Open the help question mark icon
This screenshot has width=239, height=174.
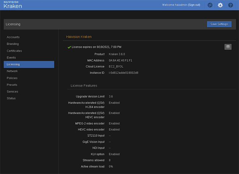point(231,5)
